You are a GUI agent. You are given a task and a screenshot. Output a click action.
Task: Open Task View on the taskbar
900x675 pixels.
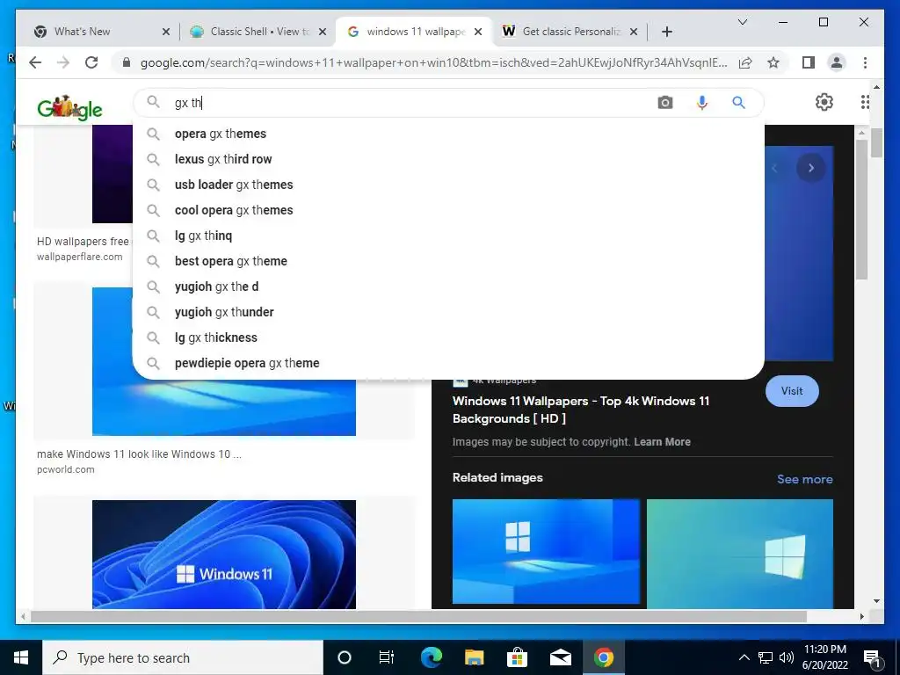pos(387,657)
